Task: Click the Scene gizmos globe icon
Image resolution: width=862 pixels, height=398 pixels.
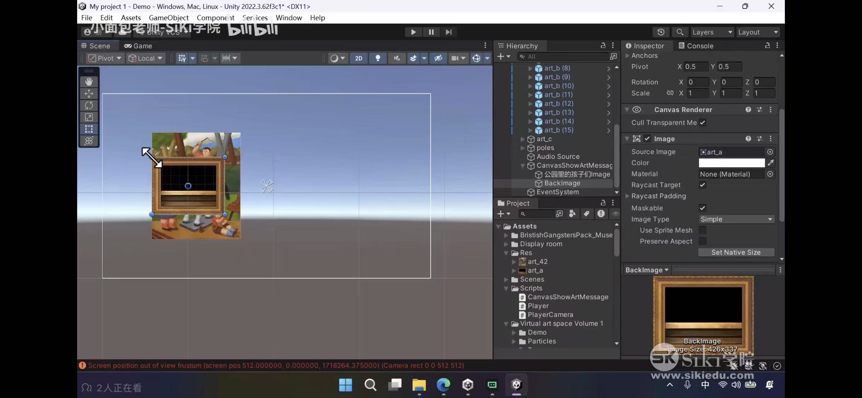Action: point(476,58)
